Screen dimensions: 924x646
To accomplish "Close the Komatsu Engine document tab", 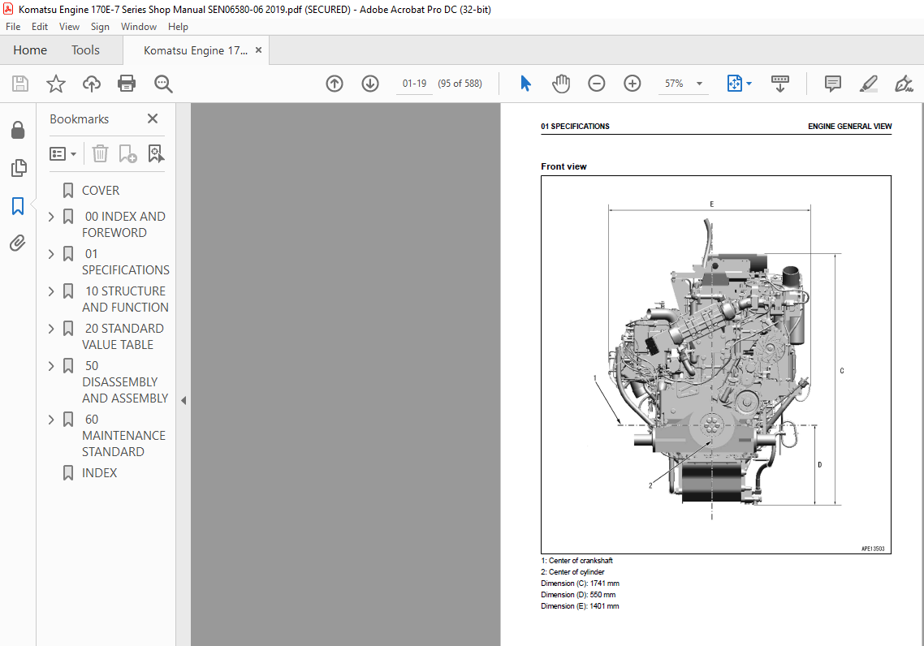I will [258, 50].
